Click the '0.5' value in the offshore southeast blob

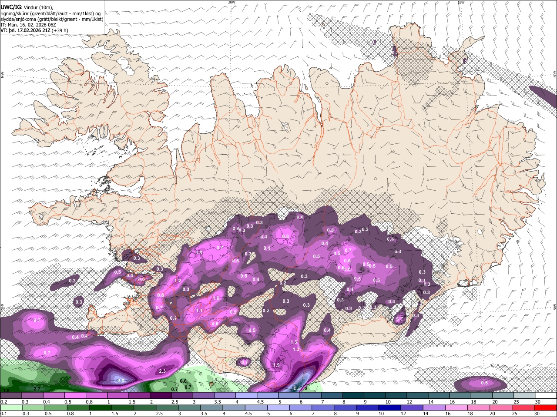click(484, 383)
